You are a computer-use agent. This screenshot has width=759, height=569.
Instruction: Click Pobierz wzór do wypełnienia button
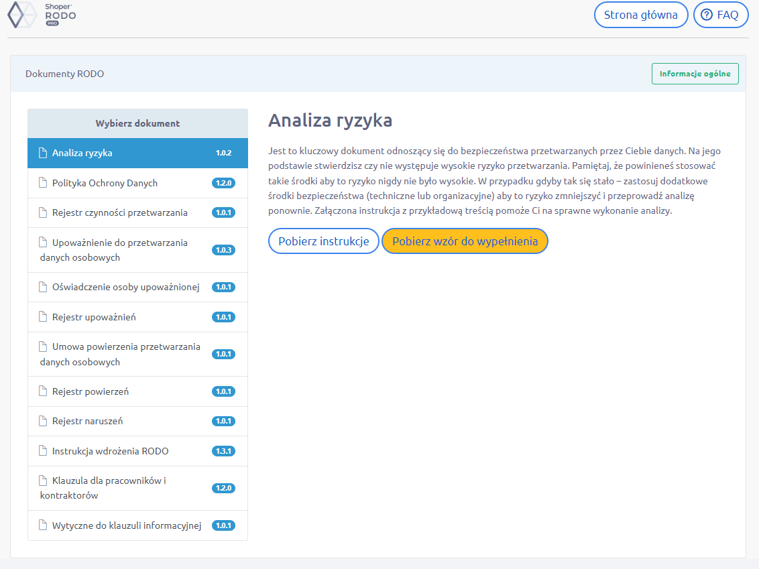pos(465,241)
